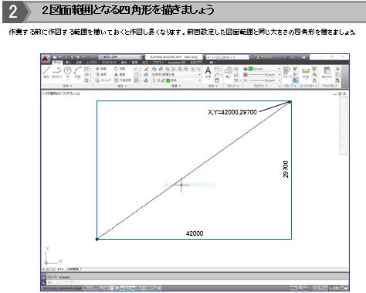Click the Move tool in Modify panel
366x293 pixels.
(101, 69)
